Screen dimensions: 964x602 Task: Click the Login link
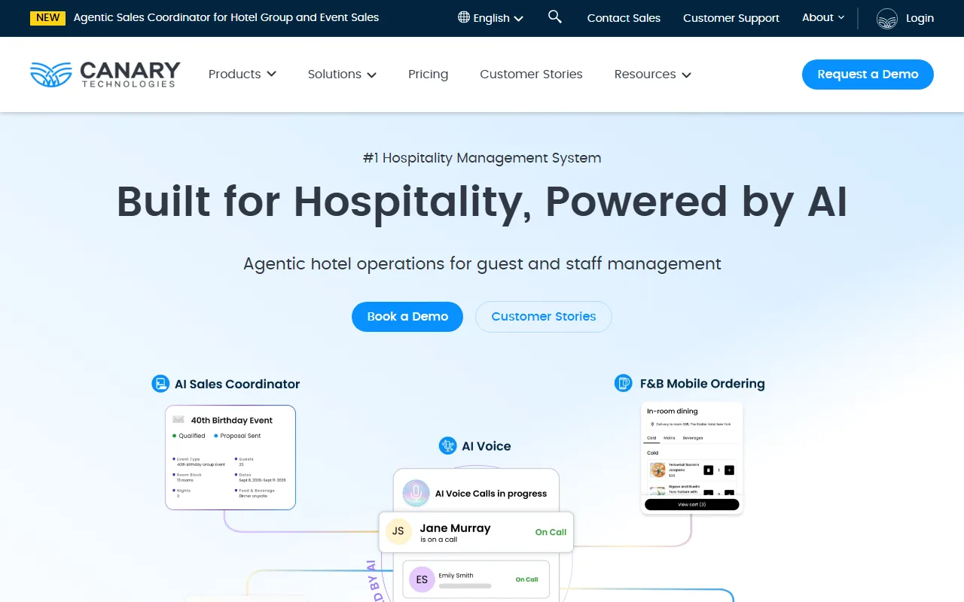(920, 18)
